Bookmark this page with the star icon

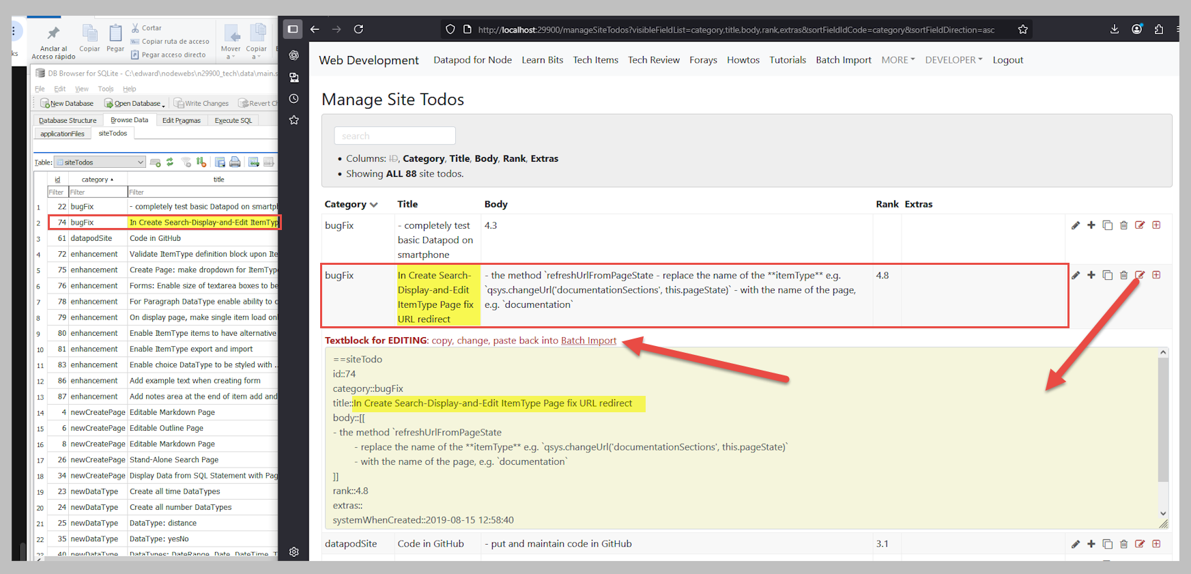pos(1022,29)
